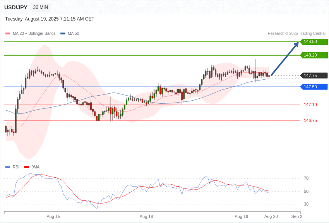
Task: Click the date and time header text
Action: [50, 19]
